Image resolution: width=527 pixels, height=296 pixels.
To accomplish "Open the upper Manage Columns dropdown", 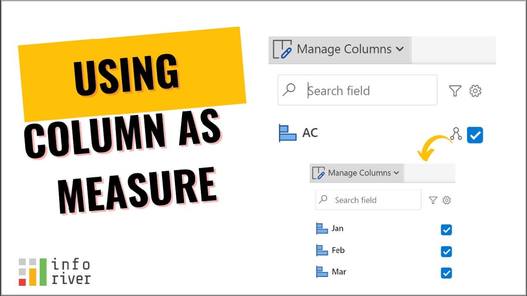I will click(x=340, y=49).
